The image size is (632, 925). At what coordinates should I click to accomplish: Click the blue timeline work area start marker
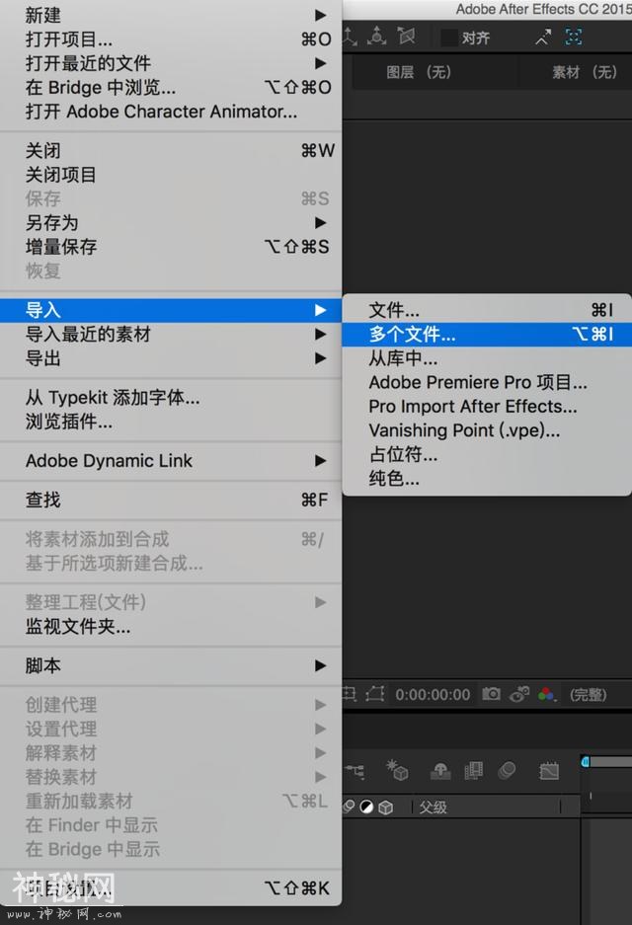[585, 761]
